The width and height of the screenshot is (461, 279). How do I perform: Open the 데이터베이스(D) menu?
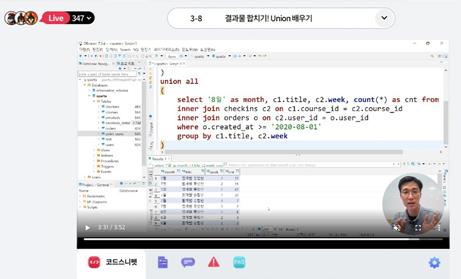(167, 50)
